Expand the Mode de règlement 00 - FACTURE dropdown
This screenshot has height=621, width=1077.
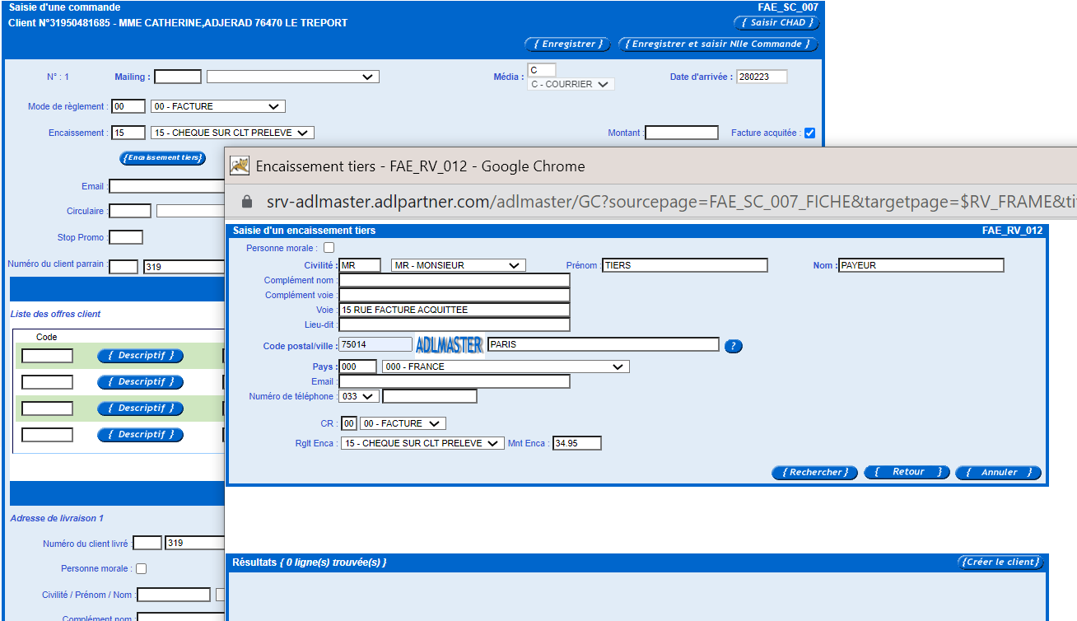218,106
